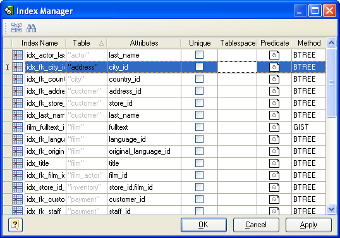This screenshot has height=238, width=340.
Task: Click the index icon for idx_fk_city_i row
Action: click(x=18, y=67)
